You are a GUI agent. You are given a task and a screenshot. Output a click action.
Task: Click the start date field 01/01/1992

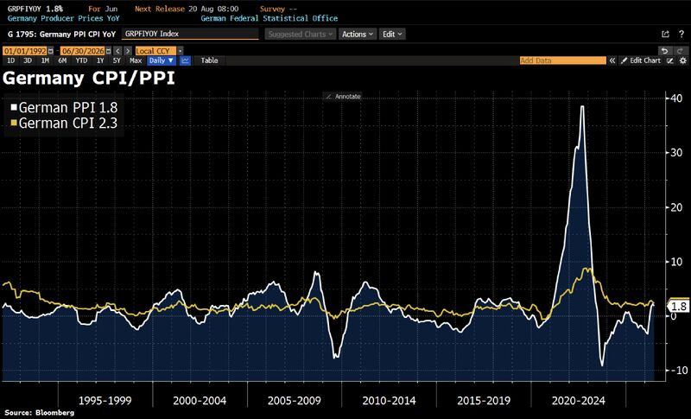(x=25, y=51)
